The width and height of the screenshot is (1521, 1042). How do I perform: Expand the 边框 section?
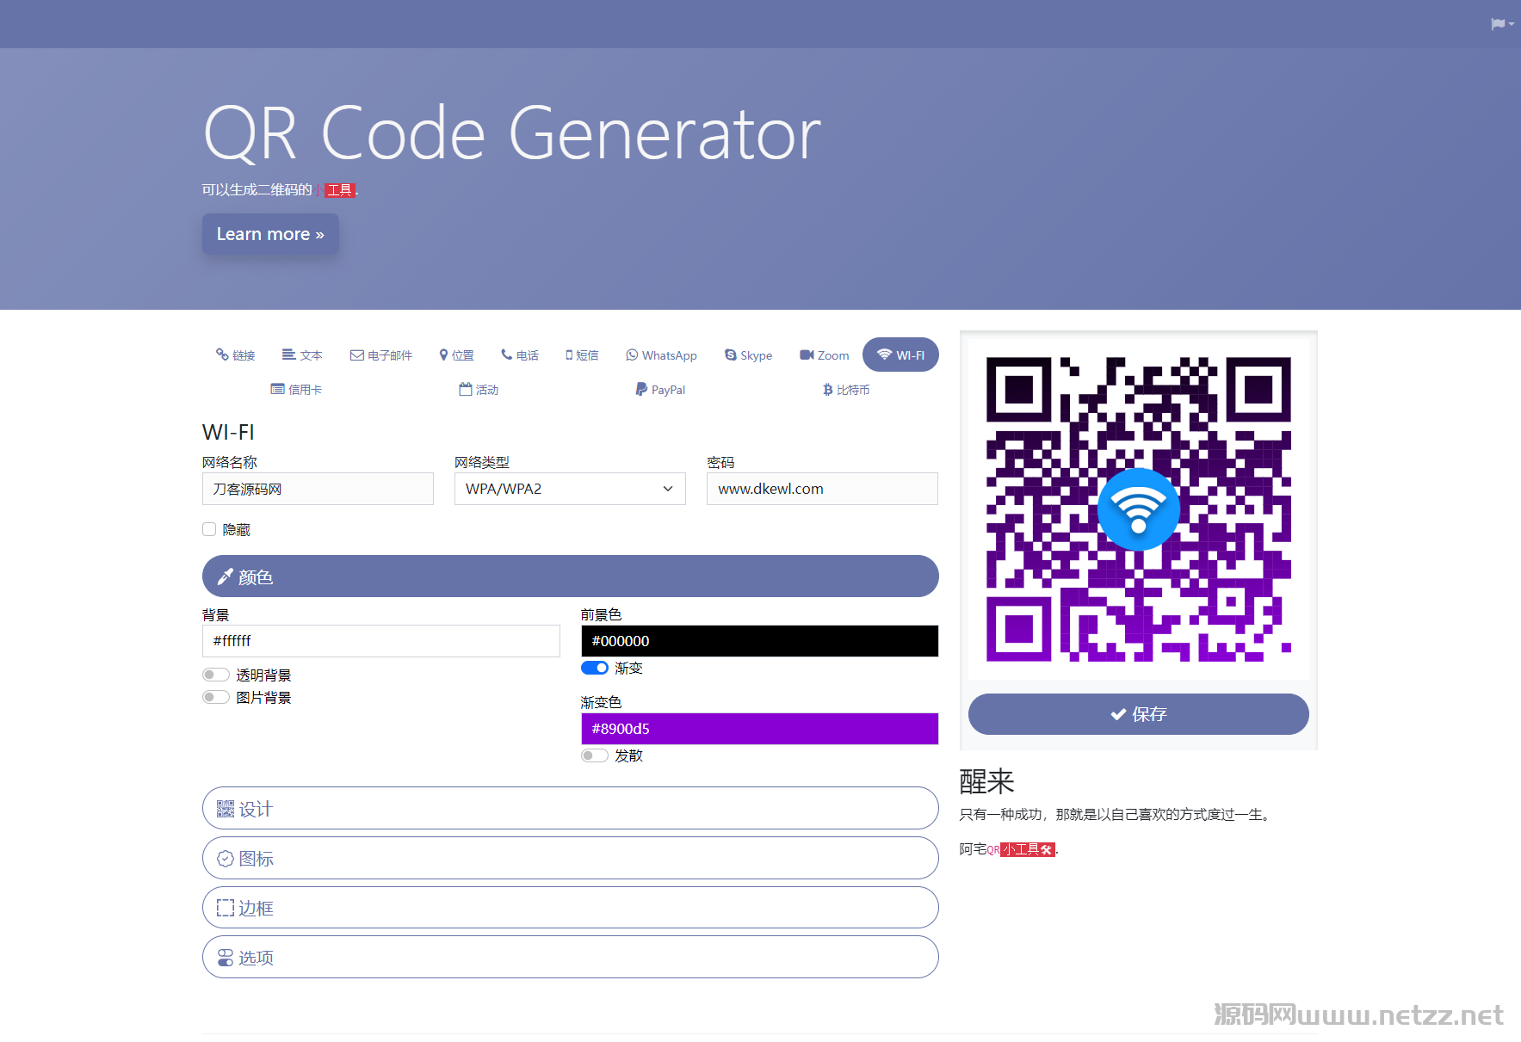[x=570, y=908]
